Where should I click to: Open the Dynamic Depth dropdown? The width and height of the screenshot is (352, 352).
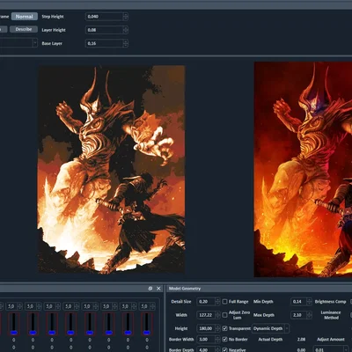tap(271, 328)
